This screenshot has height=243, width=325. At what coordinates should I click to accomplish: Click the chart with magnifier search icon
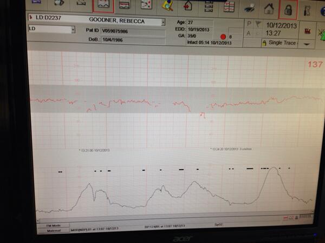pos(168,6)
